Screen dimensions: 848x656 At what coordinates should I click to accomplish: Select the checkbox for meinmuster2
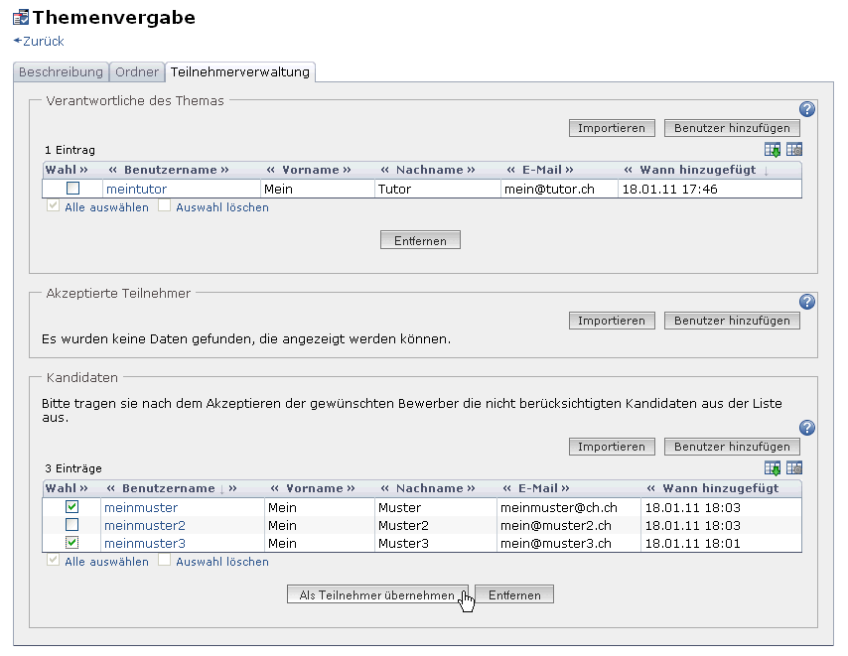(x=71, y=525)
